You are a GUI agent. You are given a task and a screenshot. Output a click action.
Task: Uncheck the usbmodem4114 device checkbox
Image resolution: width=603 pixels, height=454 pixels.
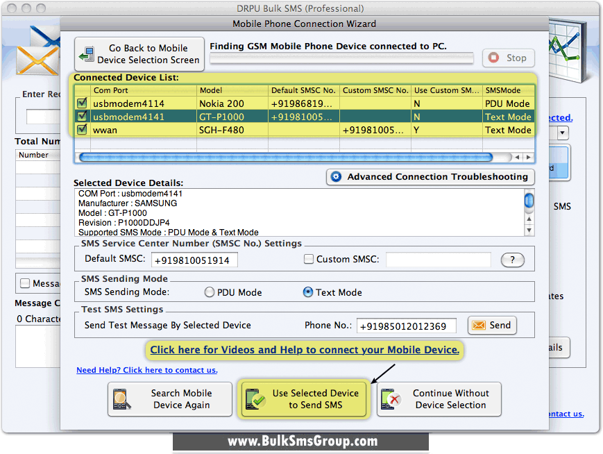(82, 103)
